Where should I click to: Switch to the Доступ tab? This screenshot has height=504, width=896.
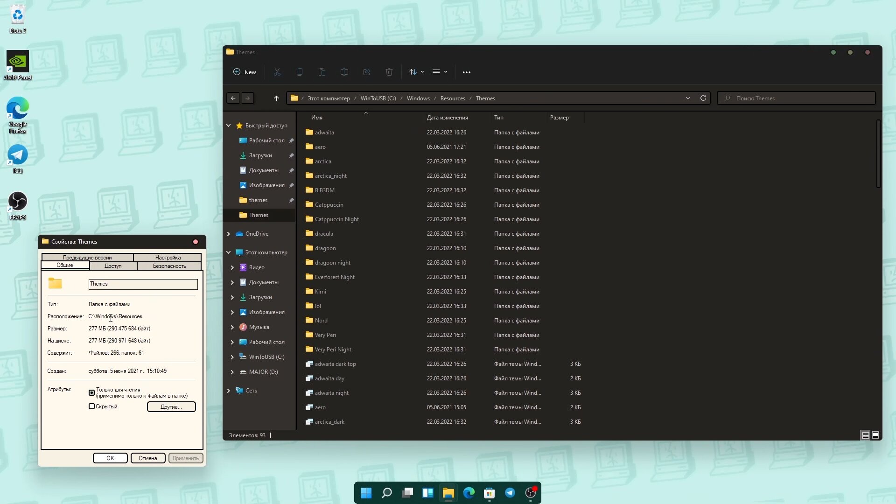pyautogui.click(x=113, y=266)
